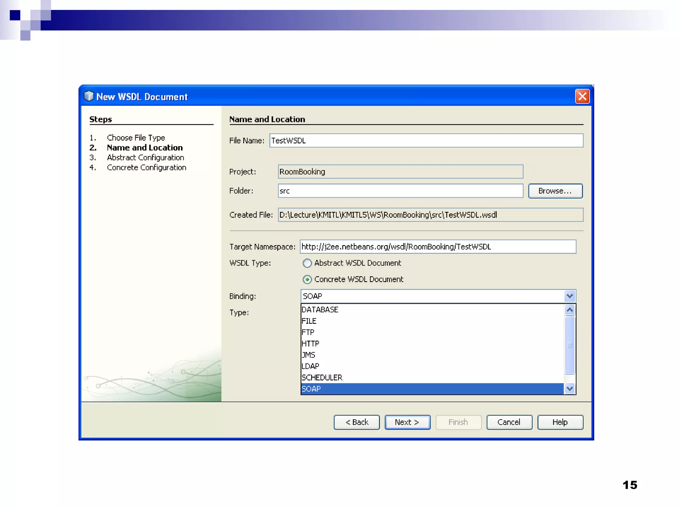Click the Next > button

[x=407, y=422]
